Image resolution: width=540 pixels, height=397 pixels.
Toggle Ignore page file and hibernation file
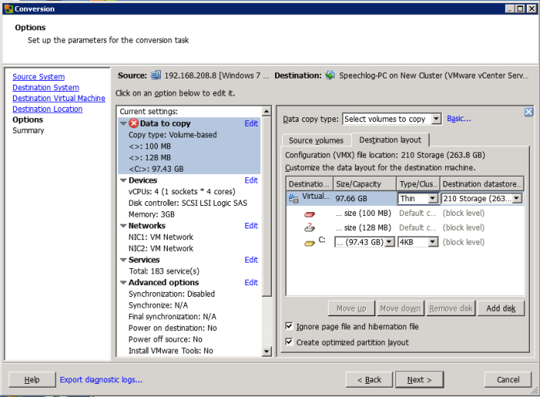290,327
